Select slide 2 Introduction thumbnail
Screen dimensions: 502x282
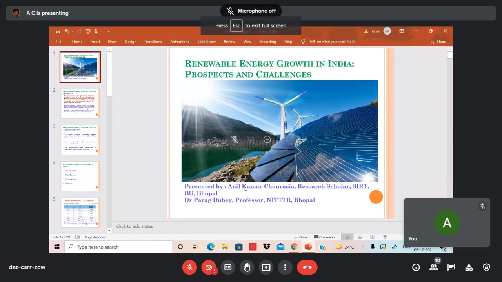pos(80,104)
